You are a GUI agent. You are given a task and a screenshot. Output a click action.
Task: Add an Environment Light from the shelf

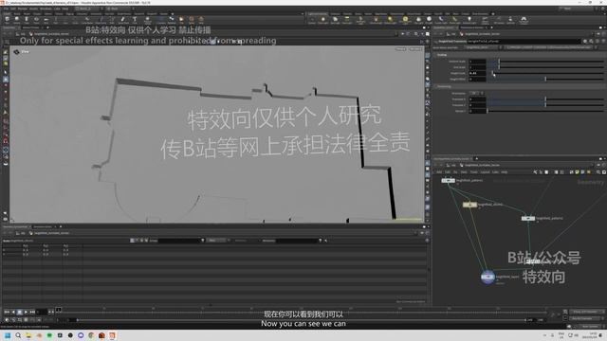pyautogui.click(x=405, y=19)
